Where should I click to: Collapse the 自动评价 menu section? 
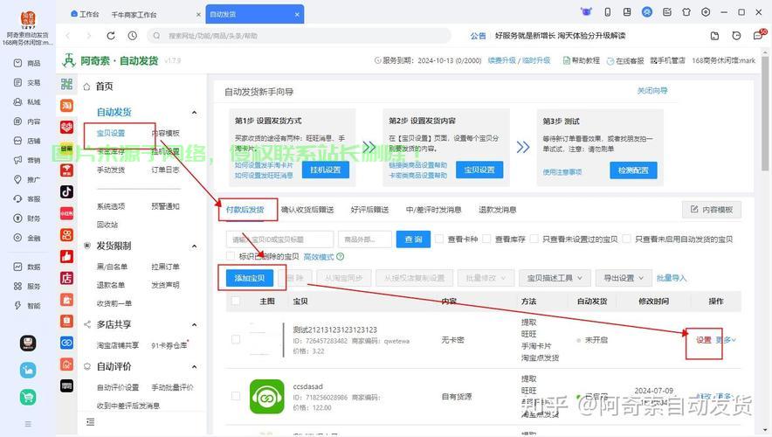194,366
